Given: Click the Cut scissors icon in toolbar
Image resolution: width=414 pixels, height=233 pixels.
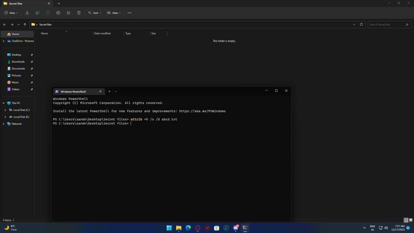Looking at the screenshot, I should tap(27, 13).
